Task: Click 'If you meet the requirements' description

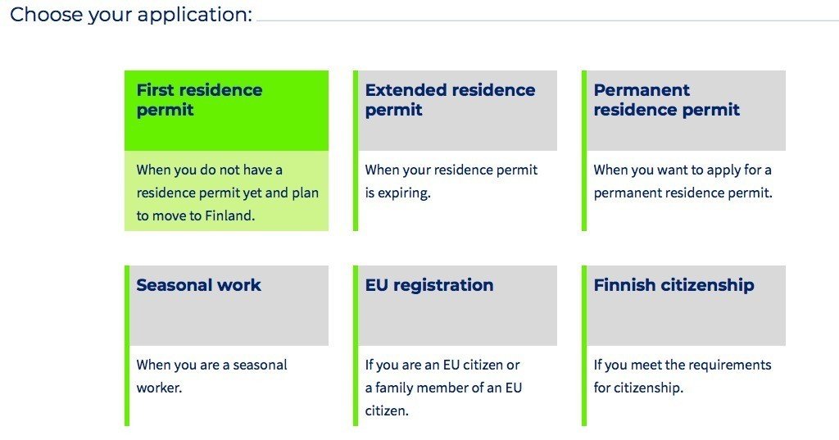Action: pos(683,376)
